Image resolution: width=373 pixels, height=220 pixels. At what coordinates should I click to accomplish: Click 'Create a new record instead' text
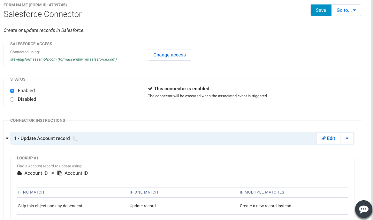[265, 206]
